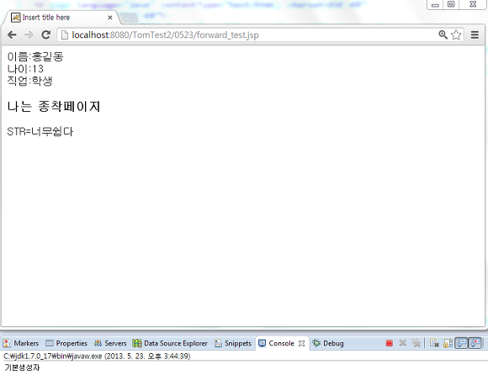
Task: Click the text '나이:13'
Action: coord(25,69)
